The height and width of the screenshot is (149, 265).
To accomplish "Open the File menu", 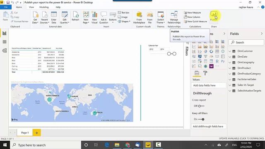I will click(6, 7).
